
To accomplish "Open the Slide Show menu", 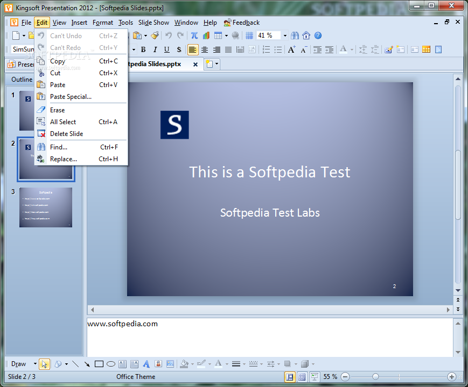I will [153, 23].
